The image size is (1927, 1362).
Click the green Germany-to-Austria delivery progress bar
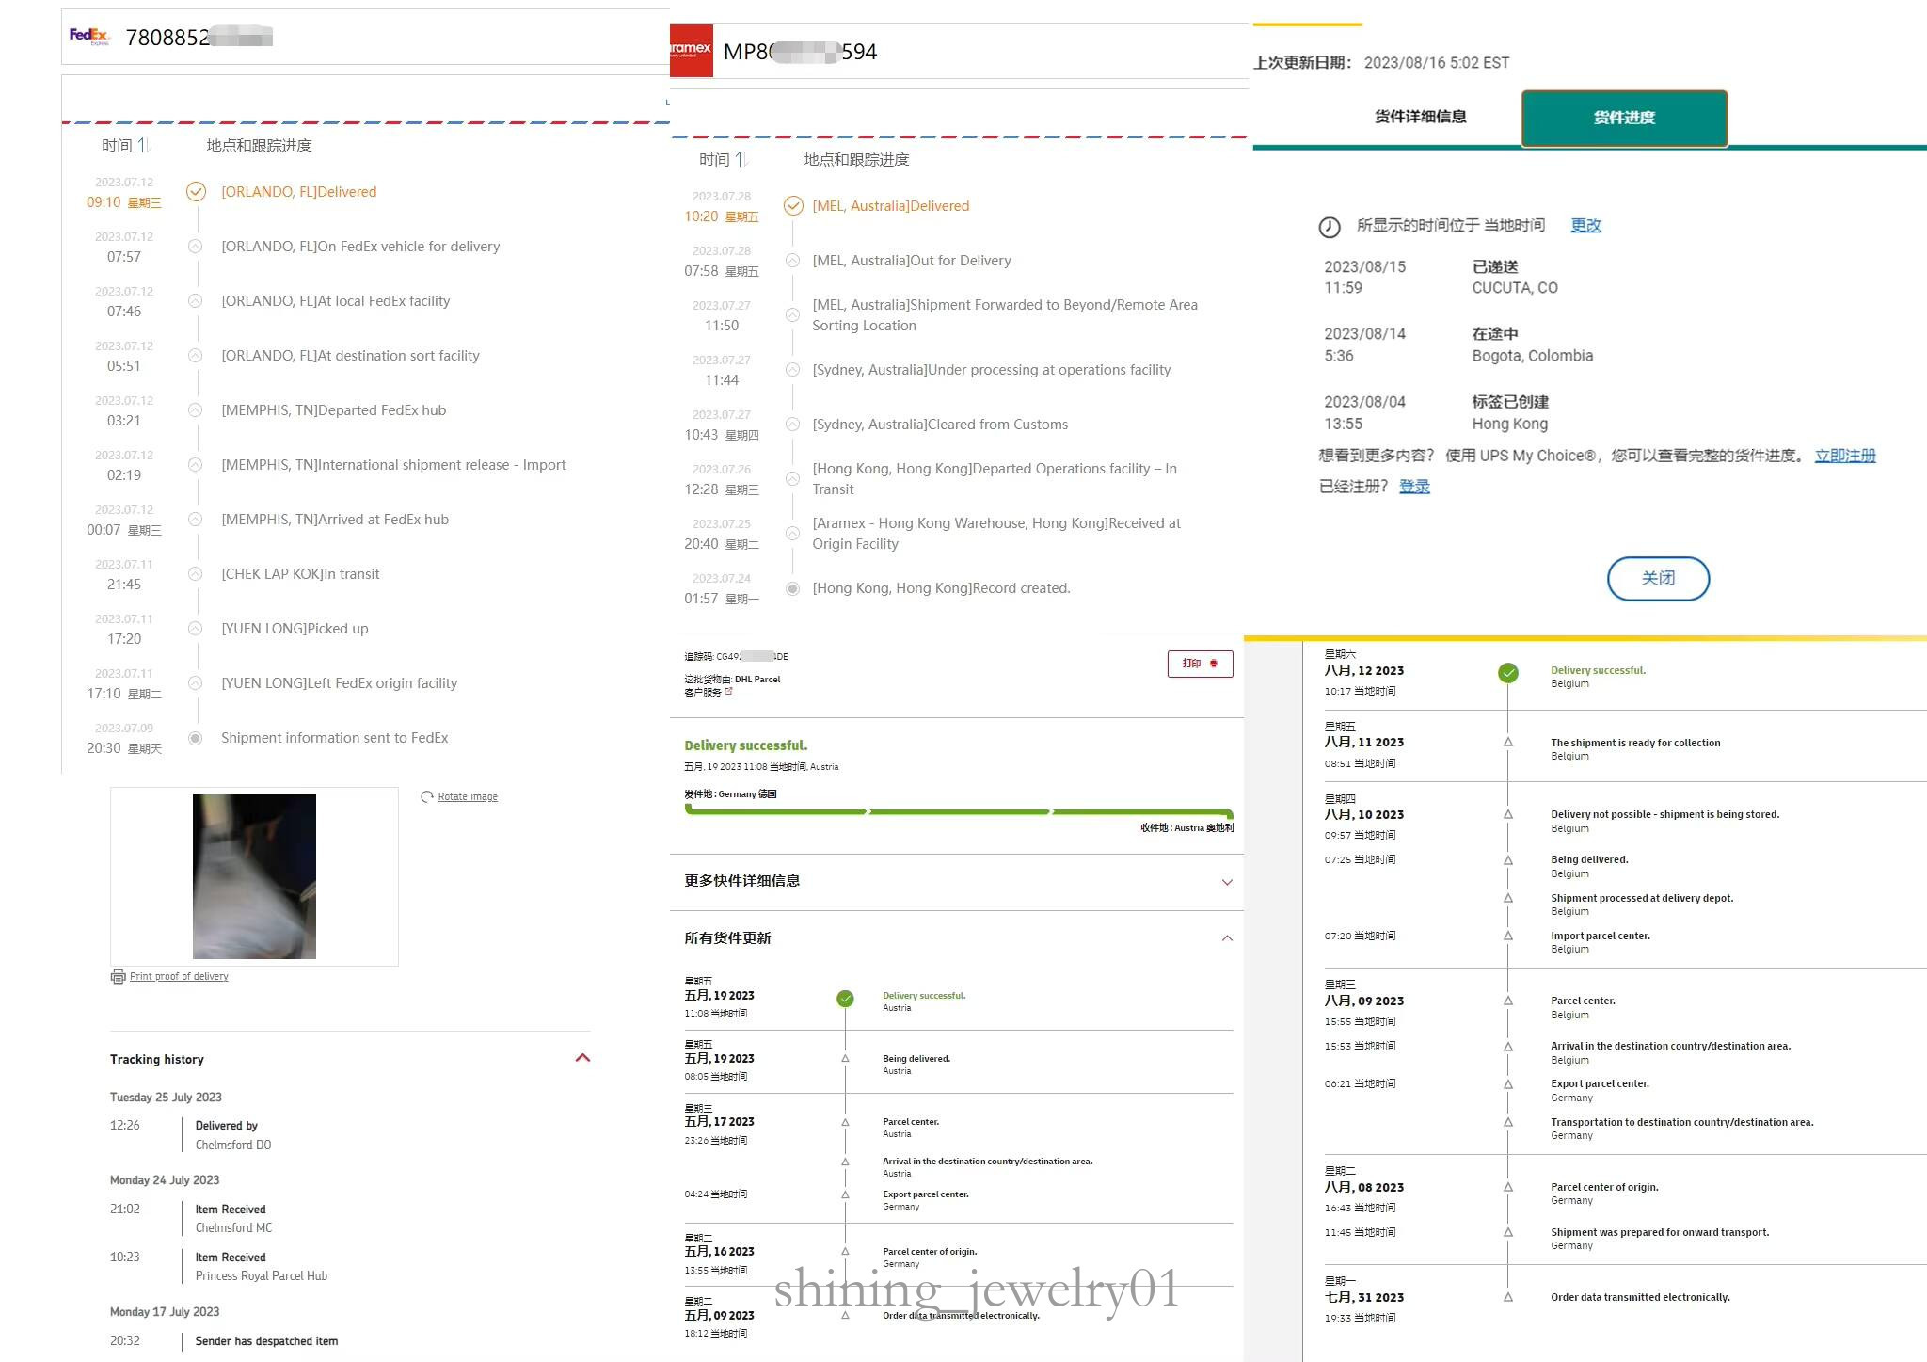(x=958, y=811)
